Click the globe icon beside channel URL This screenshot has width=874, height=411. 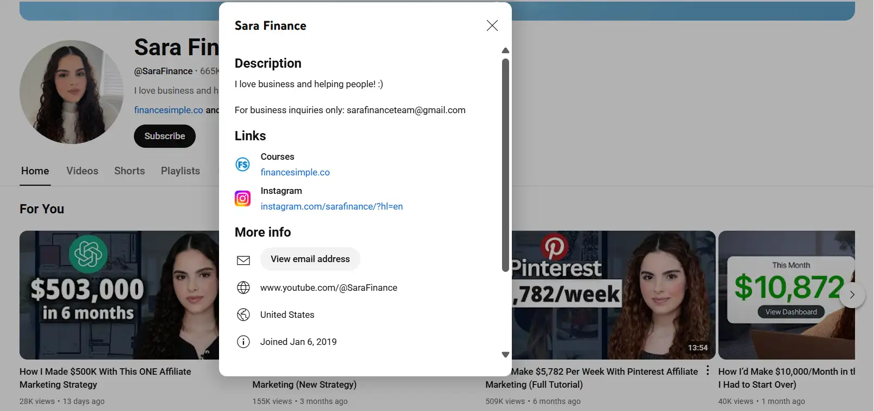tap(243, 288)
